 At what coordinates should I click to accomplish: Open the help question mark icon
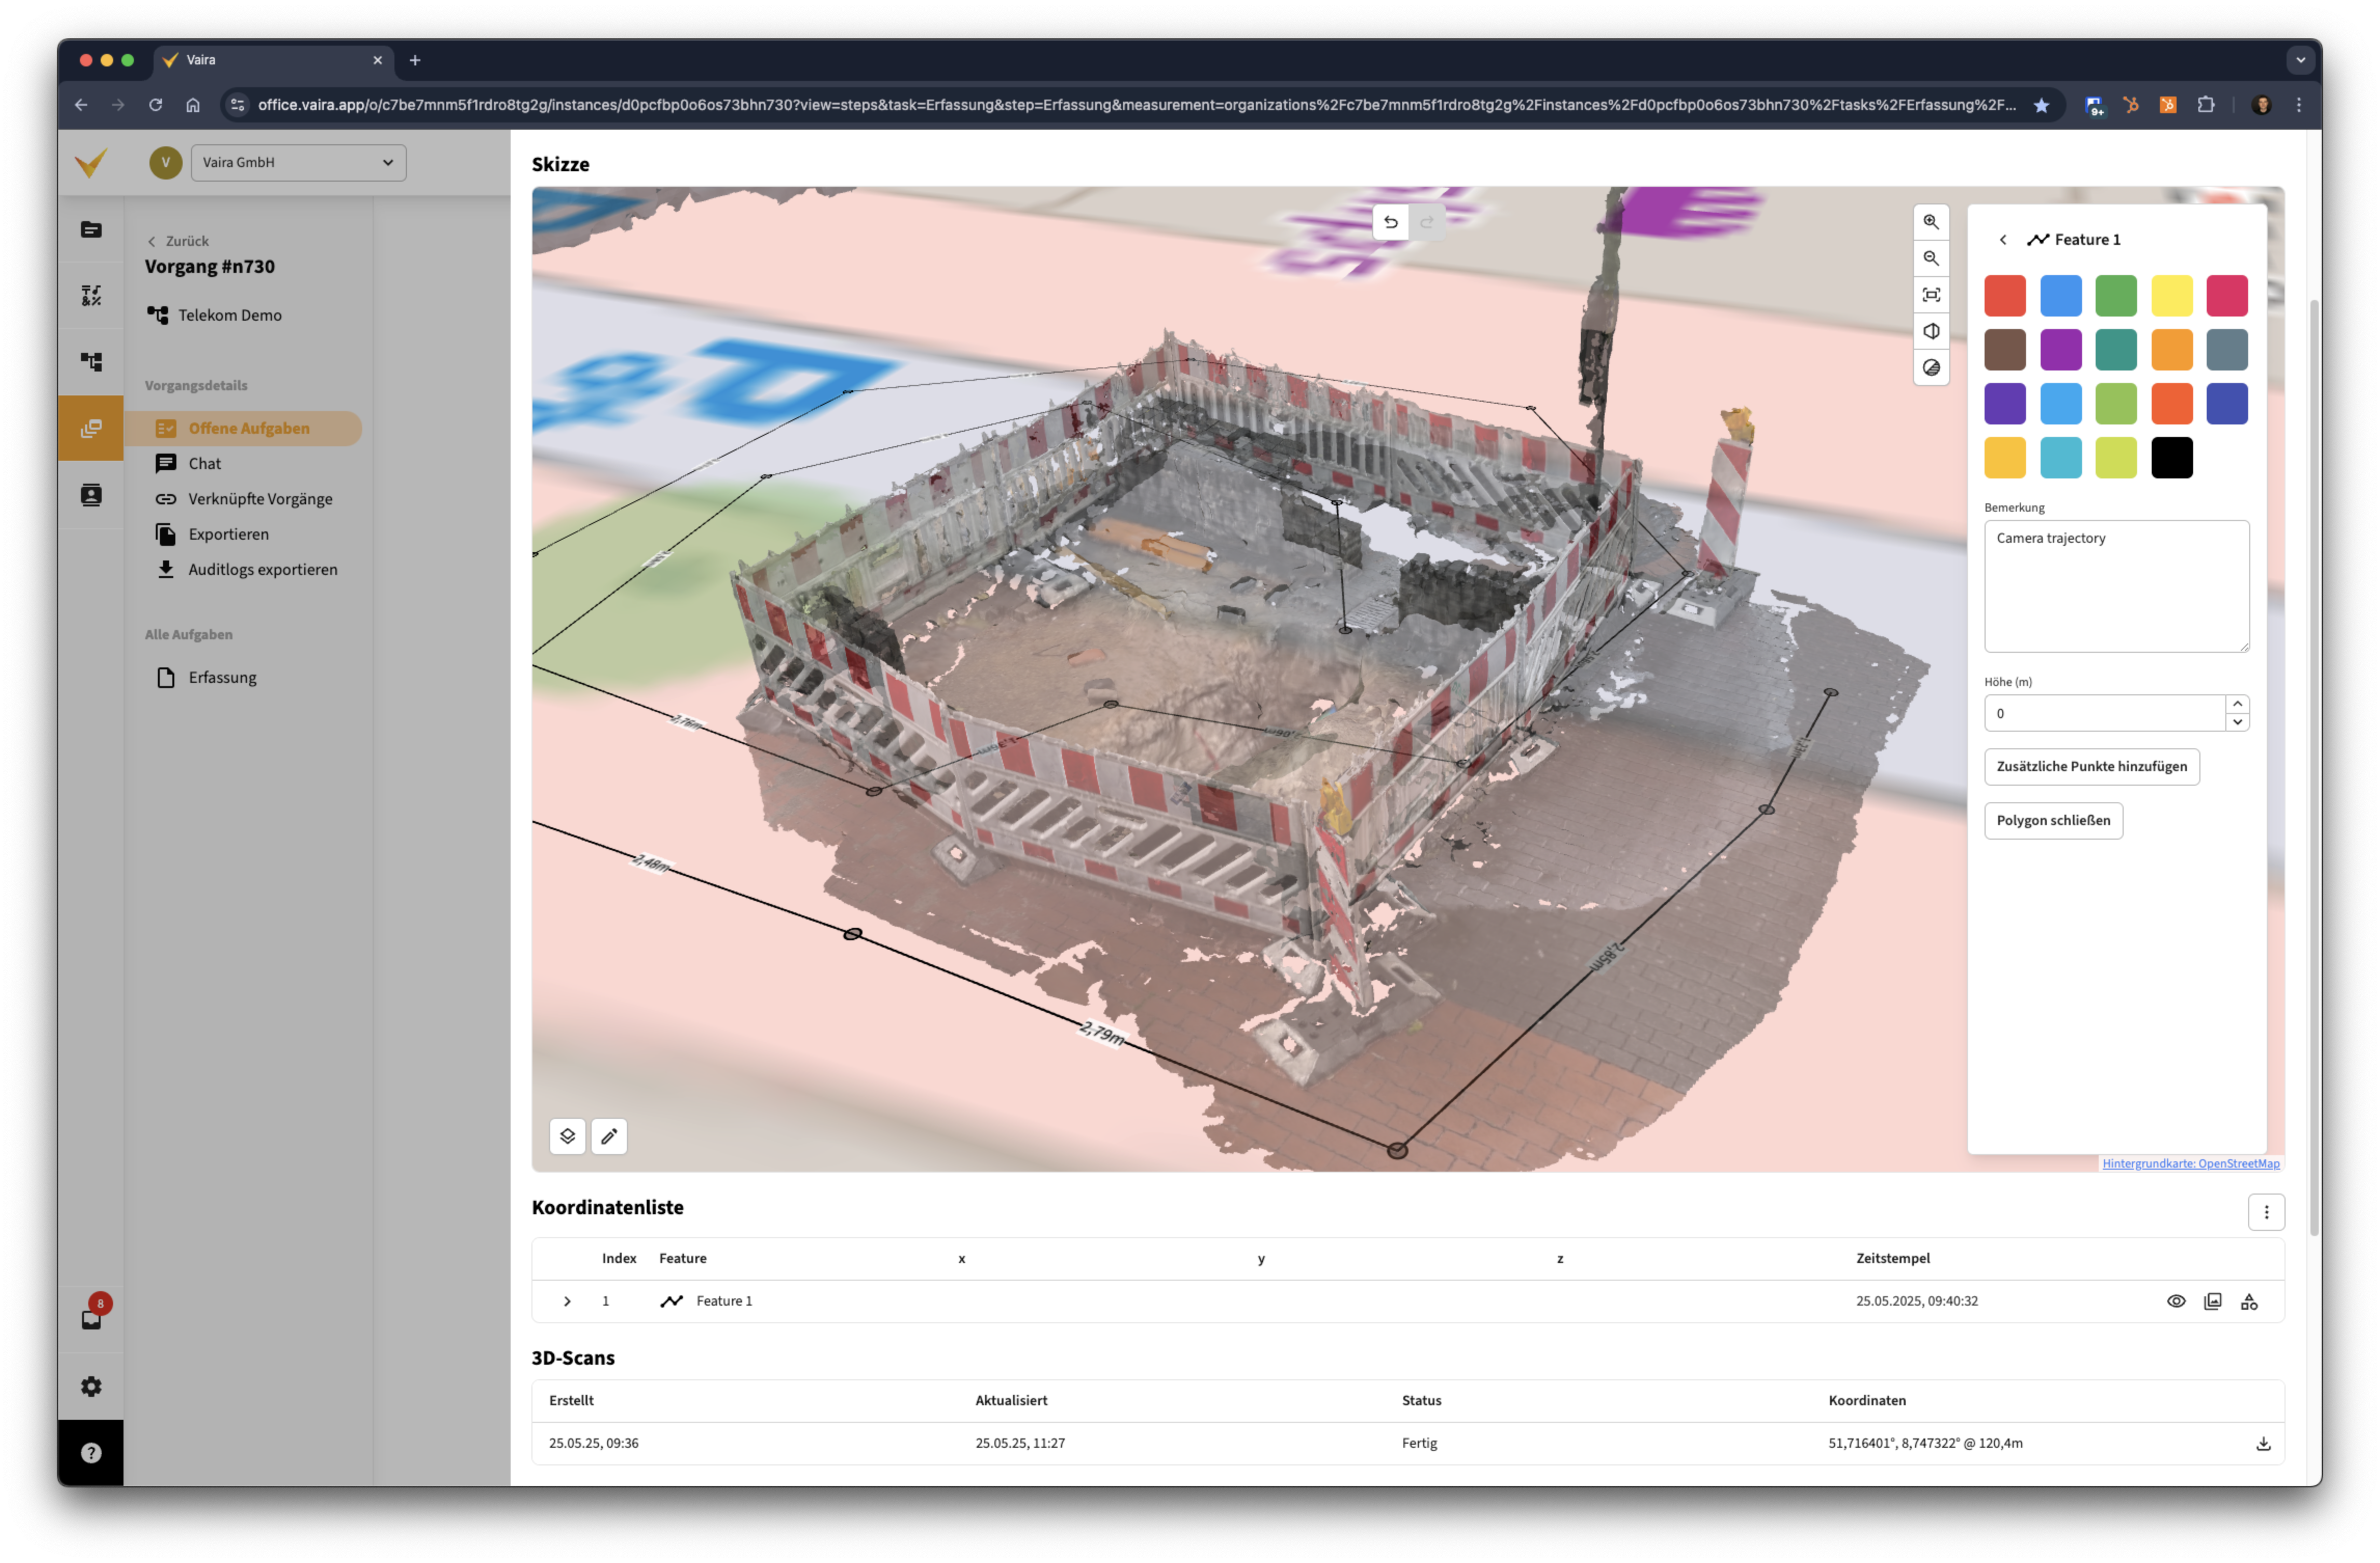91,1453
